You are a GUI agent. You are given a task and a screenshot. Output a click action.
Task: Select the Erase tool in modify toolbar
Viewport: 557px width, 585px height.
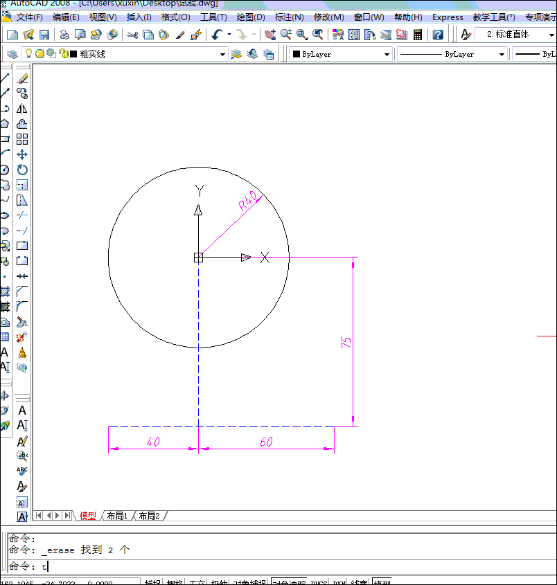coord(22,78)
